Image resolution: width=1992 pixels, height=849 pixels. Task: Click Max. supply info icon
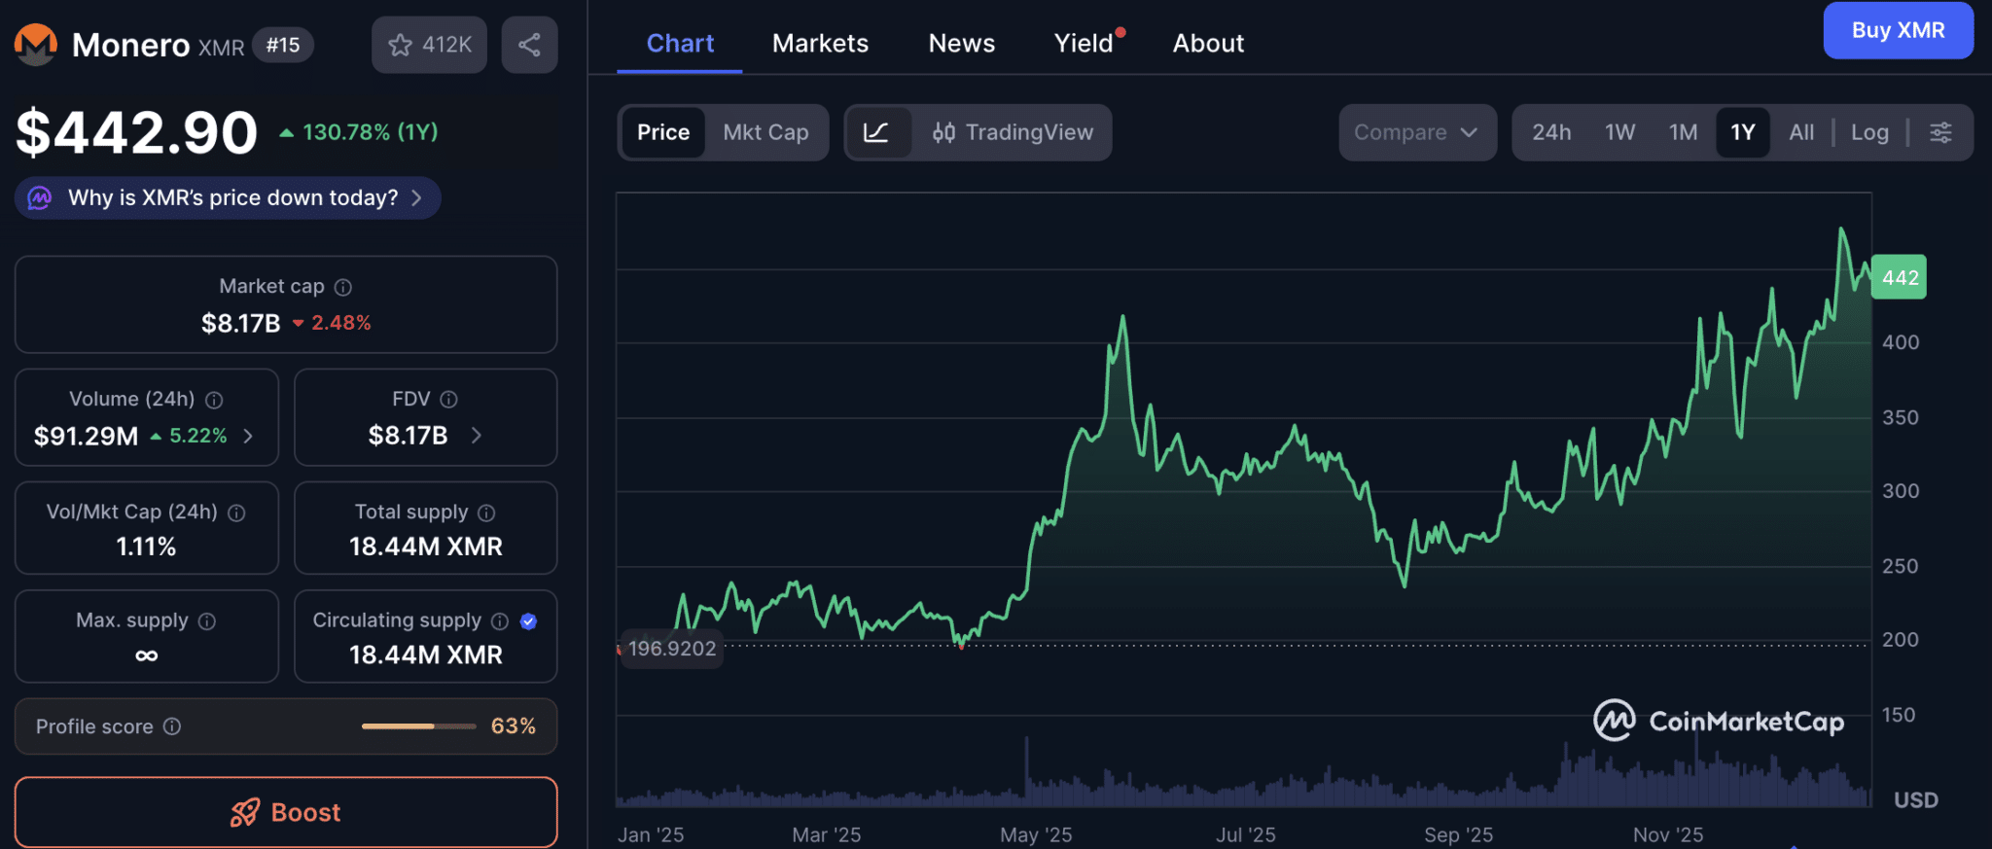pos(207,620)
